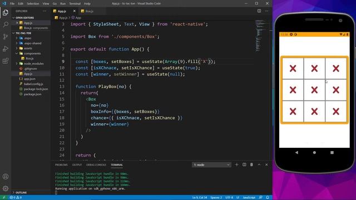Viewport: 356px width, 200px height.
Task: Click the editor minimap
Action: tap(261, 36)
